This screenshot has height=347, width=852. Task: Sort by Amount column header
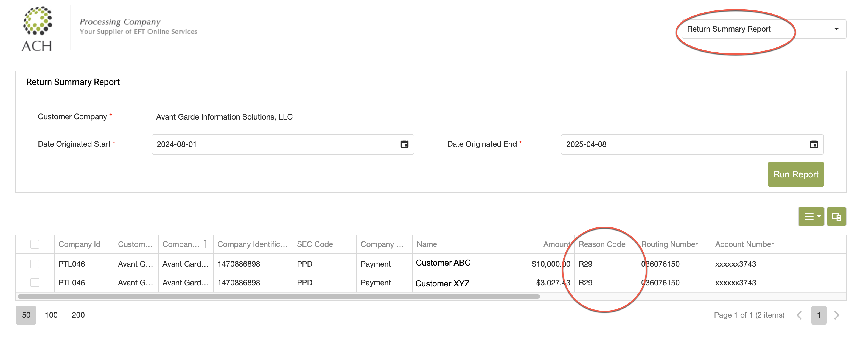tap(556, 244)
